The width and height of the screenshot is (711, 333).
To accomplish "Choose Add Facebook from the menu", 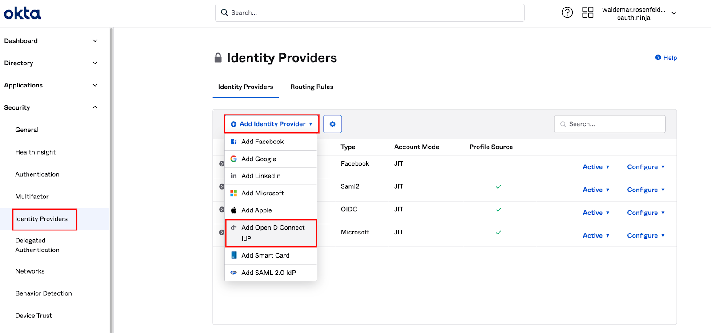I will click(x=271, y=142).
